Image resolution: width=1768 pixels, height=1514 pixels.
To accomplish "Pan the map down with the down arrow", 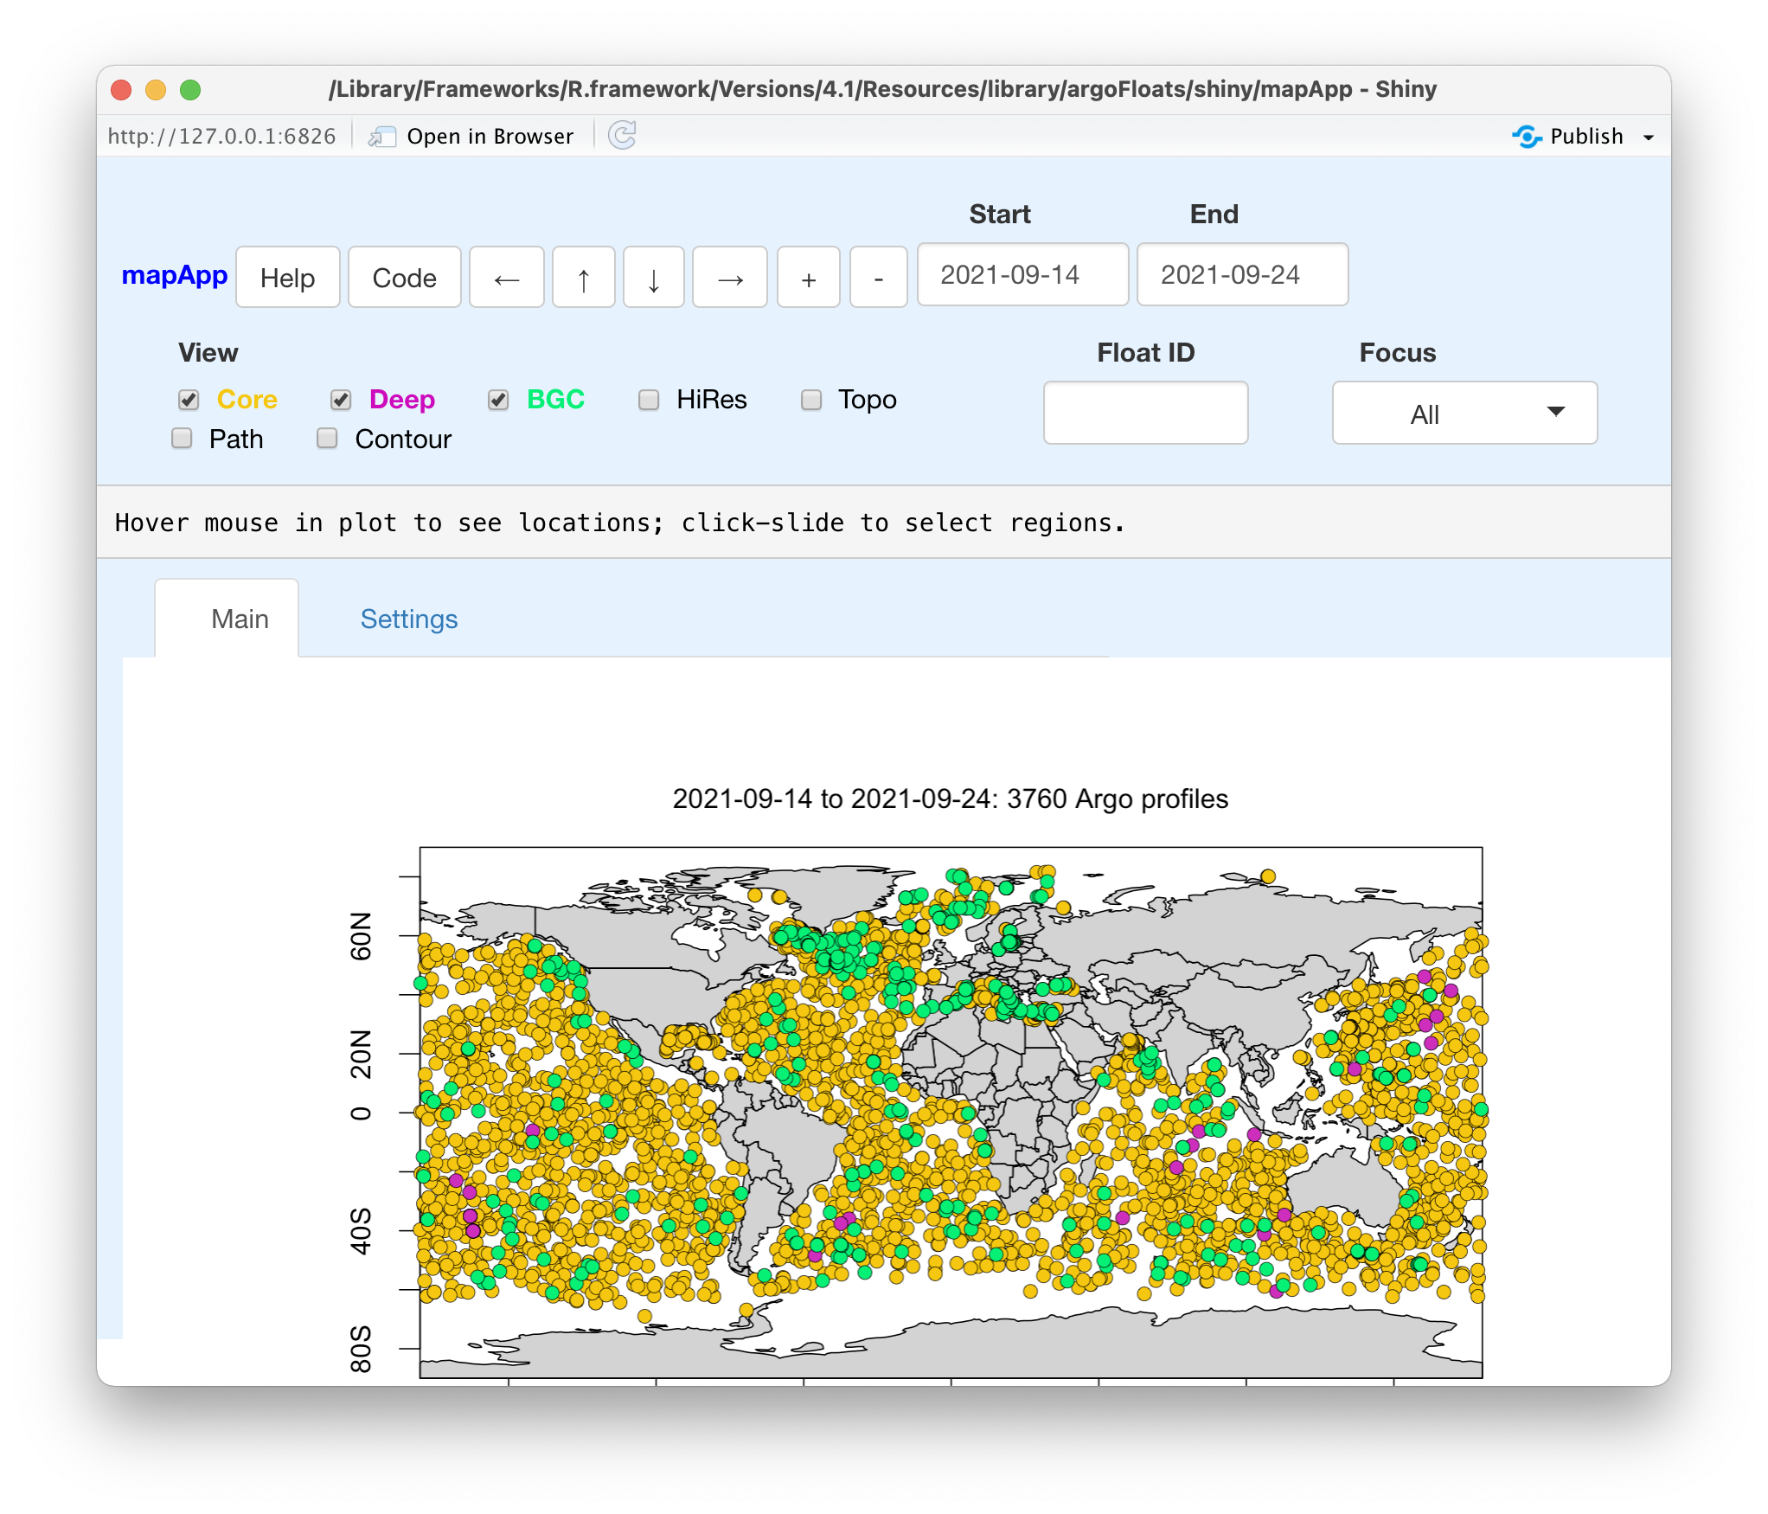I will coord(653,278).
